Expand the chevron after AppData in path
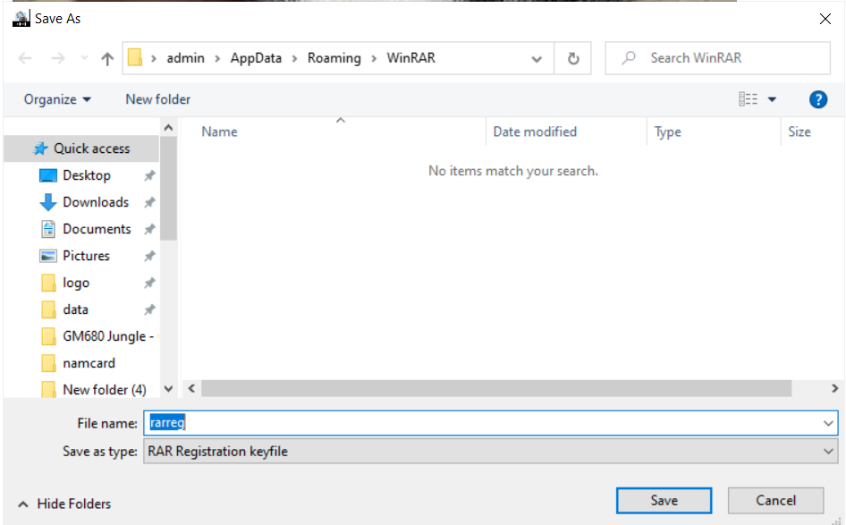Viewport: 846px width, 525px height. (294, 59)
